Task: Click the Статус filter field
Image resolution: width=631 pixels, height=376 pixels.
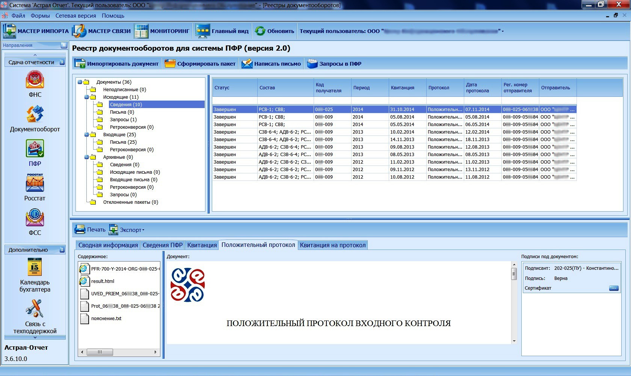Action: (235, 101)
